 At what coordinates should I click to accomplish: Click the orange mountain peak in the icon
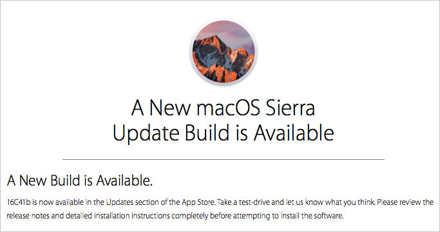coord(213,41)
